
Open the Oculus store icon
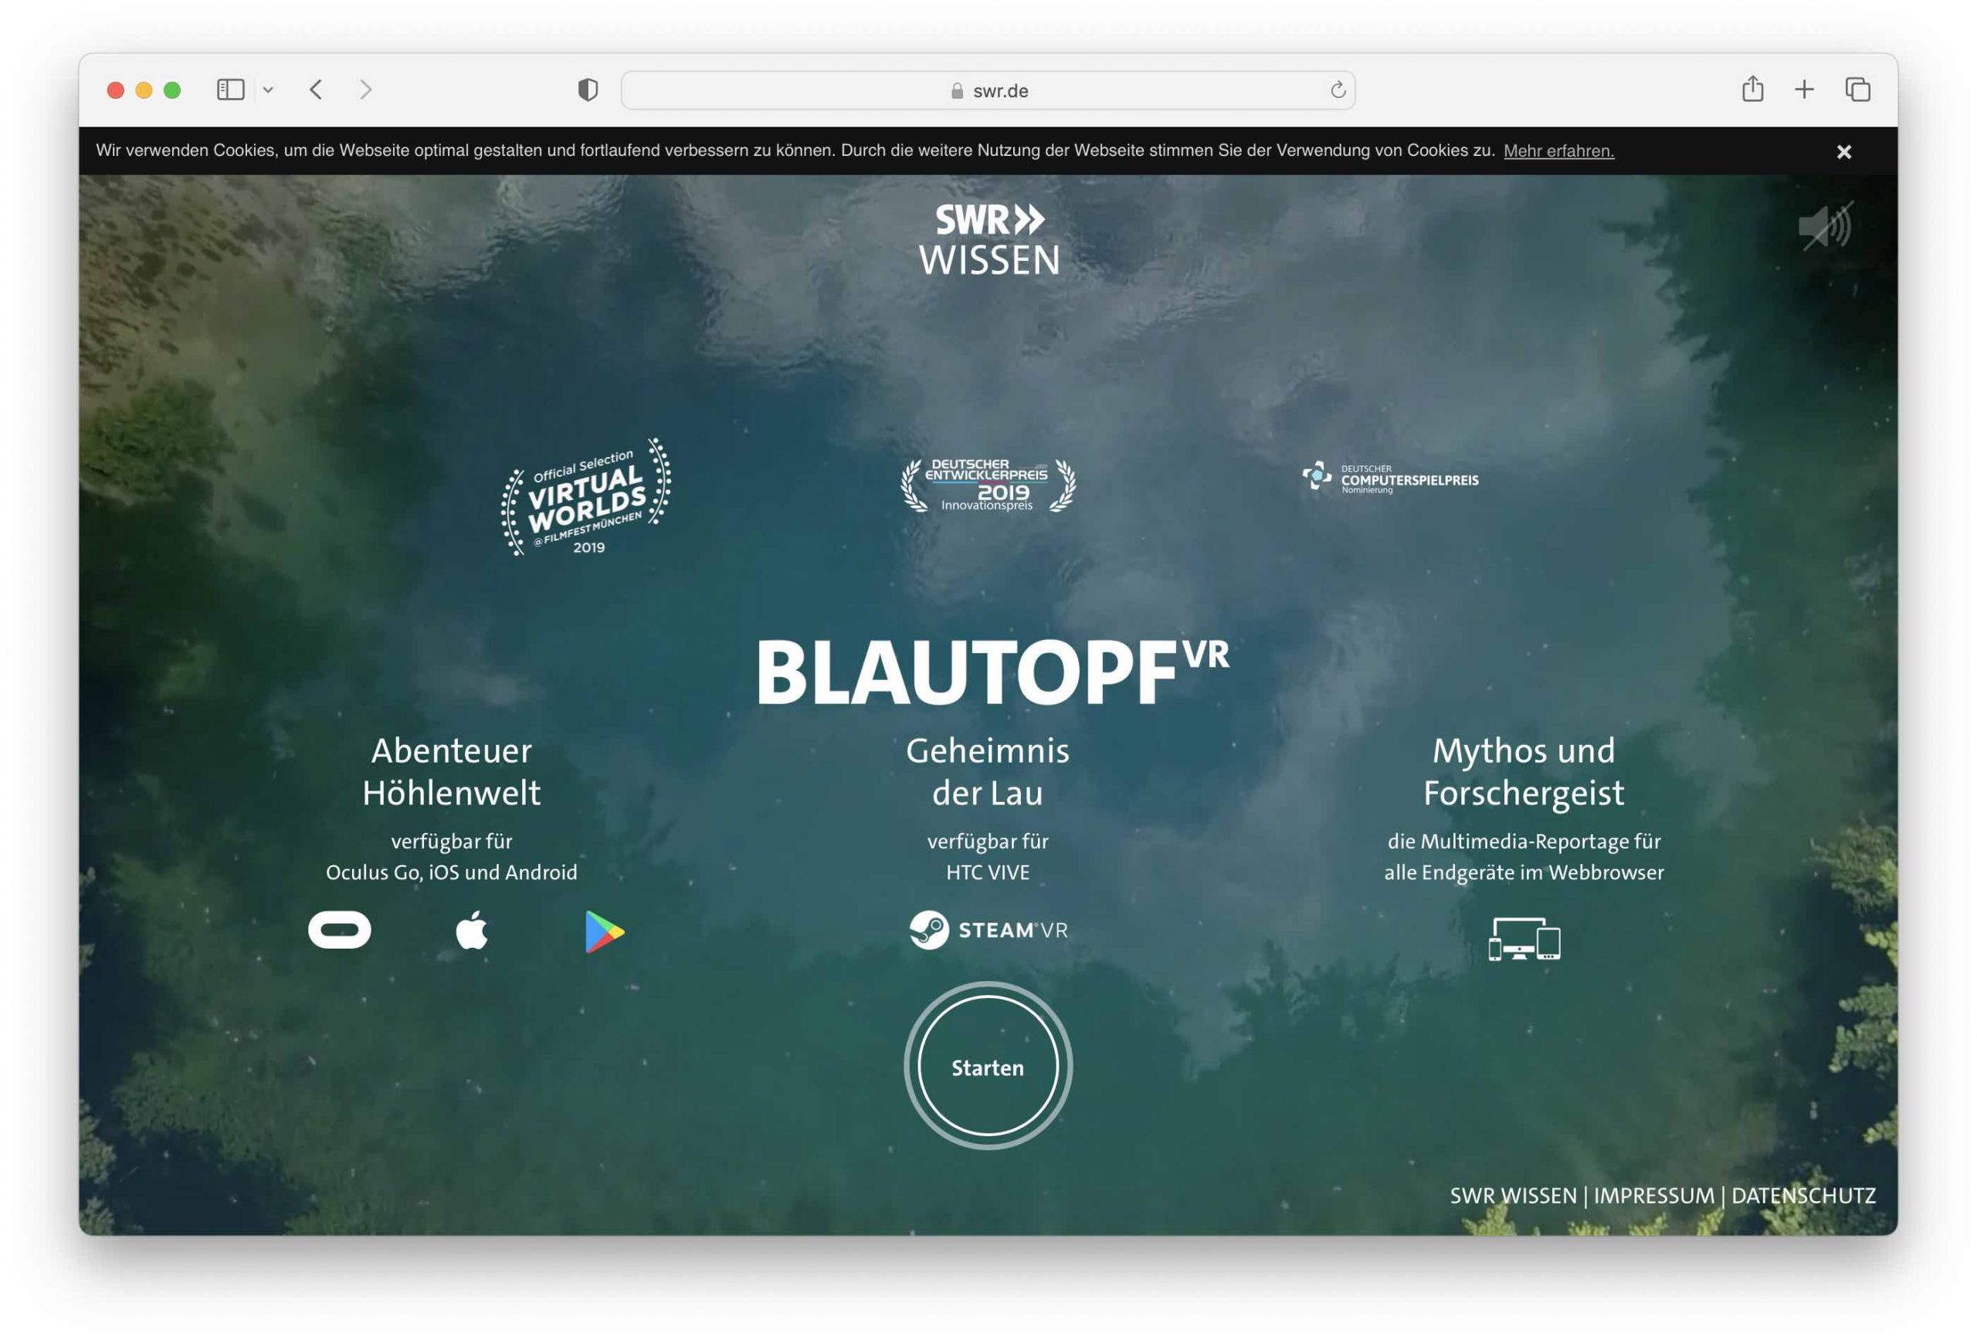340,929
